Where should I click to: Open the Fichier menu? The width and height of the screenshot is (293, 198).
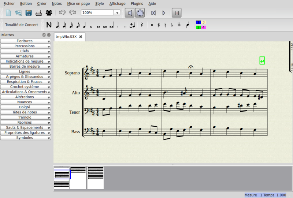pyautogui.click(x=9, y=3)
